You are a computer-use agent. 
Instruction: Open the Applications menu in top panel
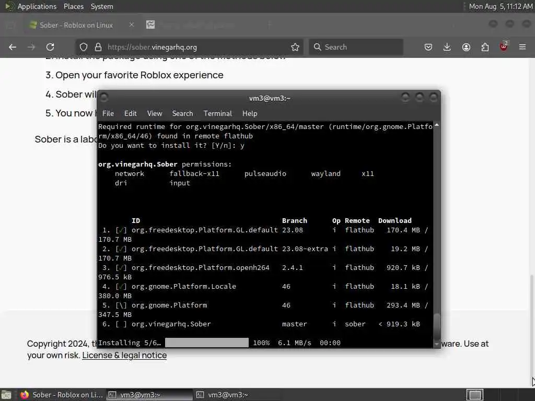pyautogui.click(x=37, y=6)
